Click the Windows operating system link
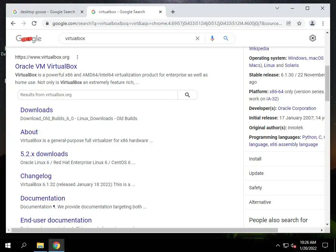The image size is (336, 252). tap(297, 58)
